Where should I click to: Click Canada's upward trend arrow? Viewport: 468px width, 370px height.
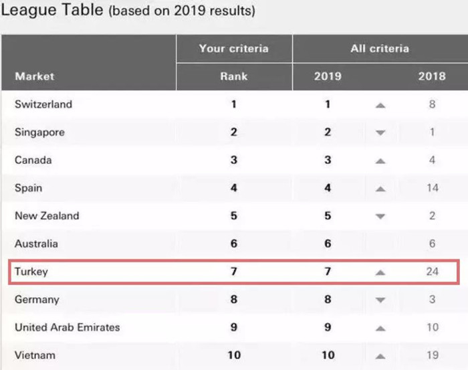[x=380, y=161]
